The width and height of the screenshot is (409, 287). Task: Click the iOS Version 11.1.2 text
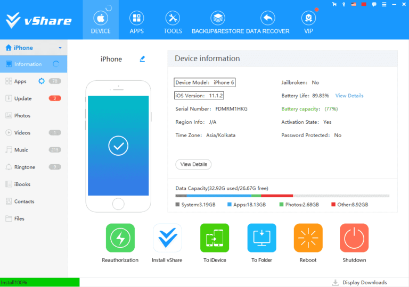pos(199,96)
